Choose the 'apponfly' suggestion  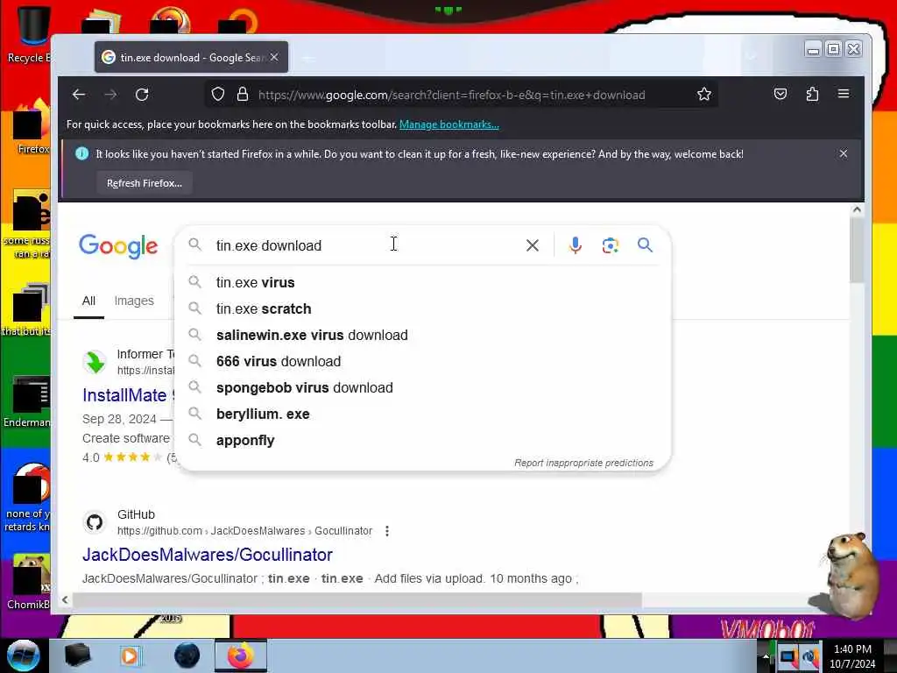pyautogui.click(x=423, y=440)
